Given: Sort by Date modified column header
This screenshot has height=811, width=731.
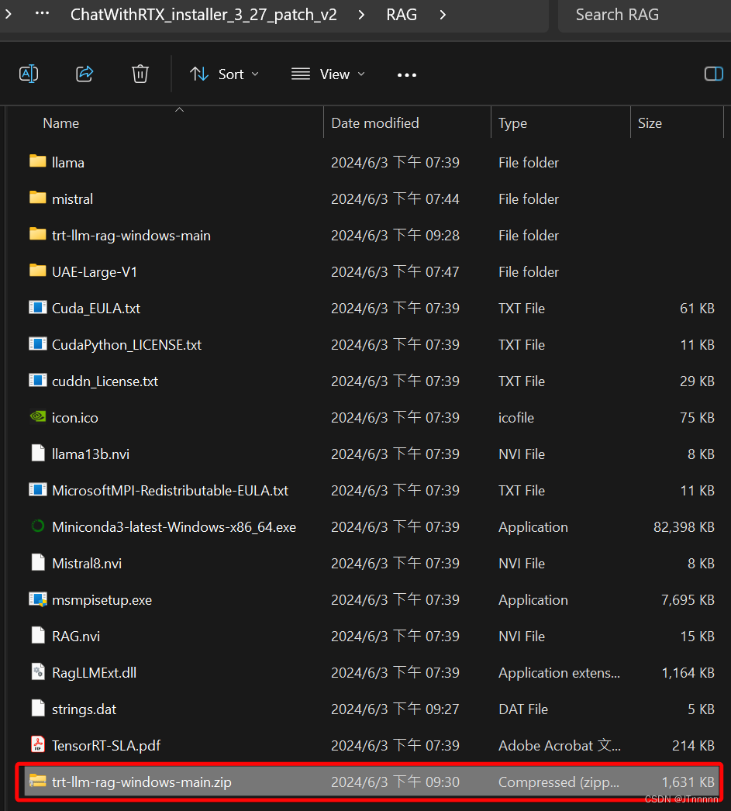Looking at the screenshot, I should pyautogui.click(x=375, y=123).
